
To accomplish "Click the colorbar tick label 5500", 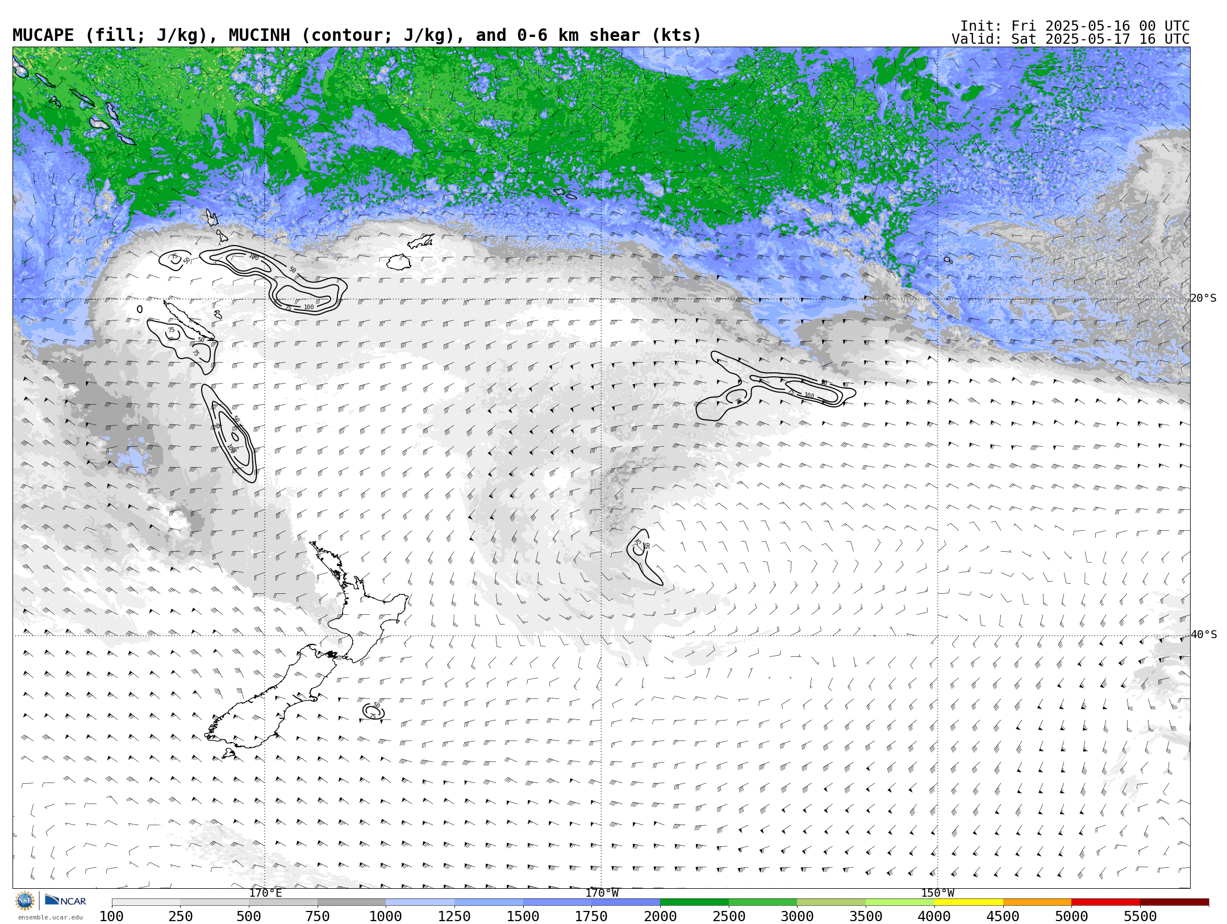I will click(1140, 917).
